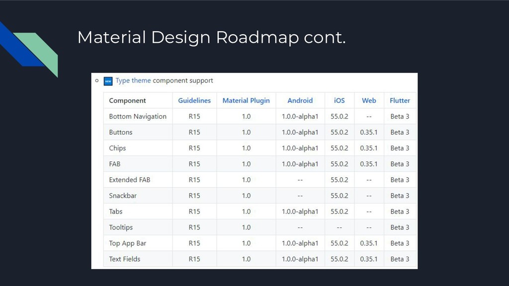Screen dimensions: 509x286
Task: Select the slide title 'Material Design Roadmap cont.'
Action: pos(212,38)
